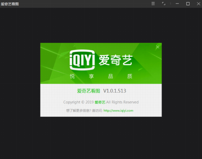Click the slogan character 质
The width and height of the screenshot is (202, 159).
130,76
